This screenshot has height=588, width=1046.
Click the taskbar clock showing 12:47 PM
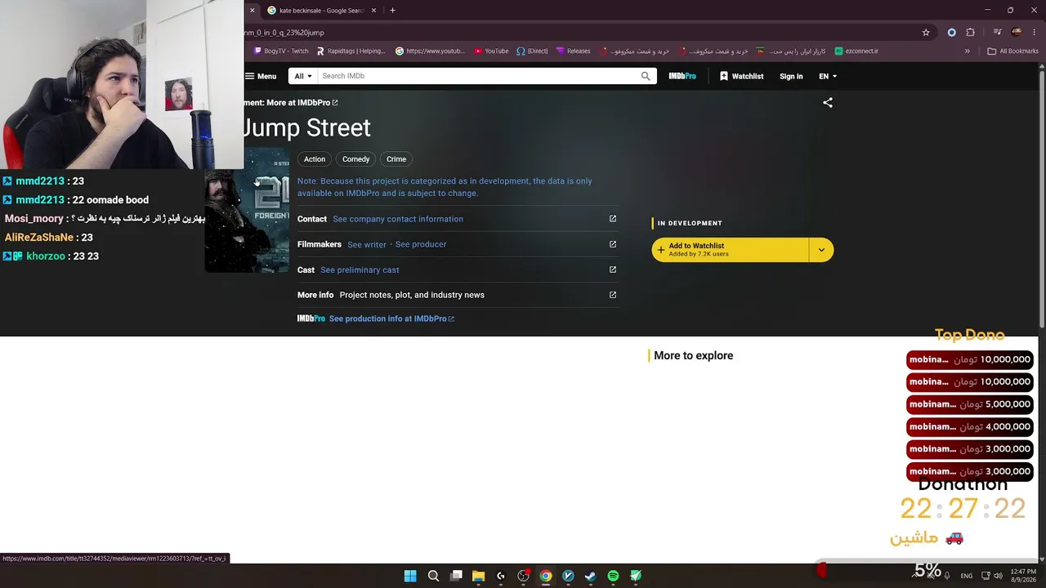coord(1023,576)
